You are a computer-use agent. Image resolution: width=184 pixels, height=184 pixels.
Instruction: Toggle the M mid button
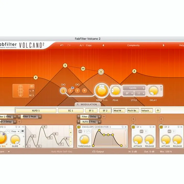click(x=30, y=95)
